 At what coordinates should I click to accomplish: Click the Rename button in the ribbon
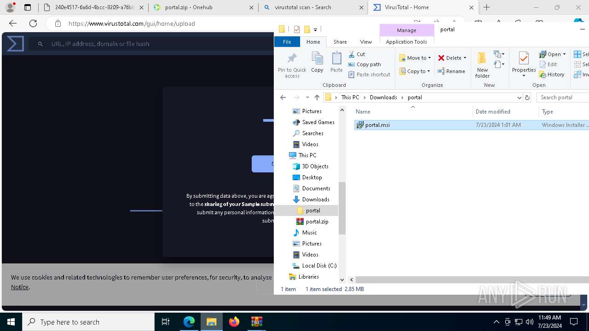click(451, 71)
